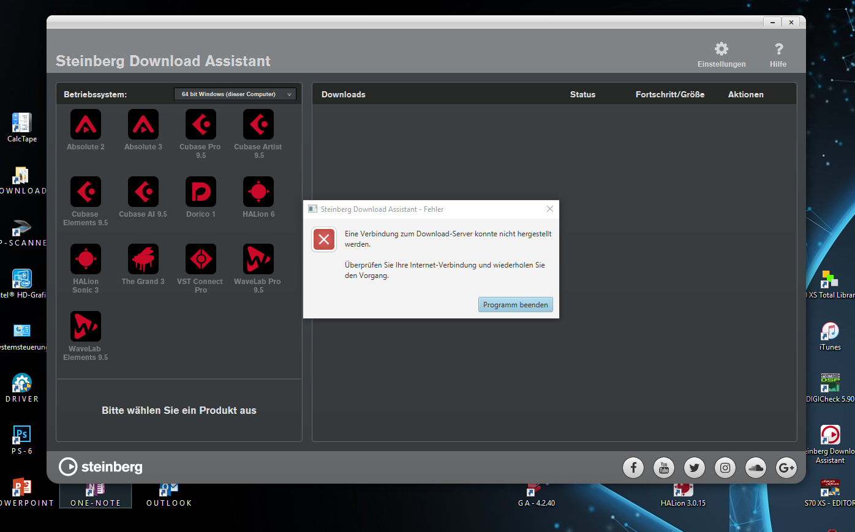Open S70 XS - EDITOR desktop shortcut
This screenshot has height=532, width=855.
point(830,492)
